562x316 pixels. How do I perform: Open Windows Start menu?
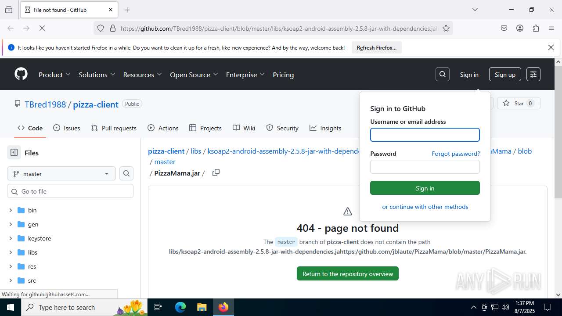click(11, 307)
